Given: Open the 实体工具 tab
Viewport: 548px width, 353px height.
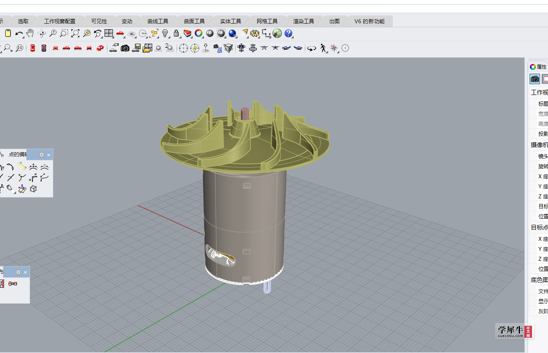Looking at the screenshot, I should point(231,21).
